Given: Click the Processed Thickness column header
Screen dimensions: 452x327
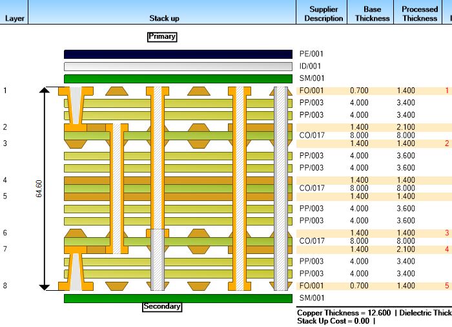Looking at the screenshot, I should 418,12.
